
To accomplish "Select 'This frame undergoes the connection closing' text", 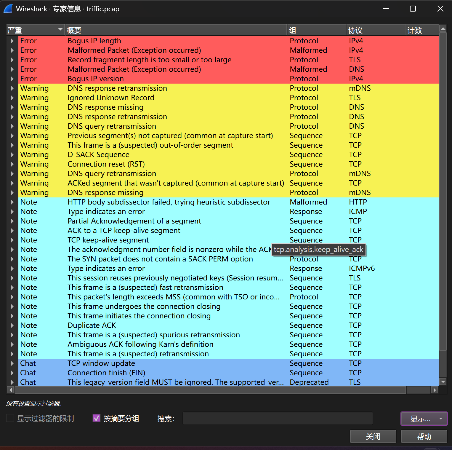I will (144, 307).
